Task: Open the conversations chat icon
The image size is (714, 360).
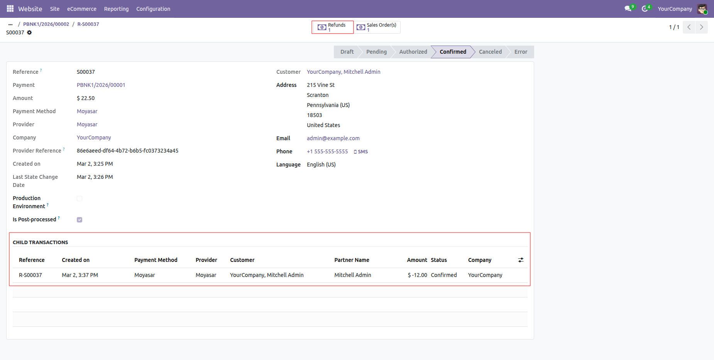Action: point(628,8)
